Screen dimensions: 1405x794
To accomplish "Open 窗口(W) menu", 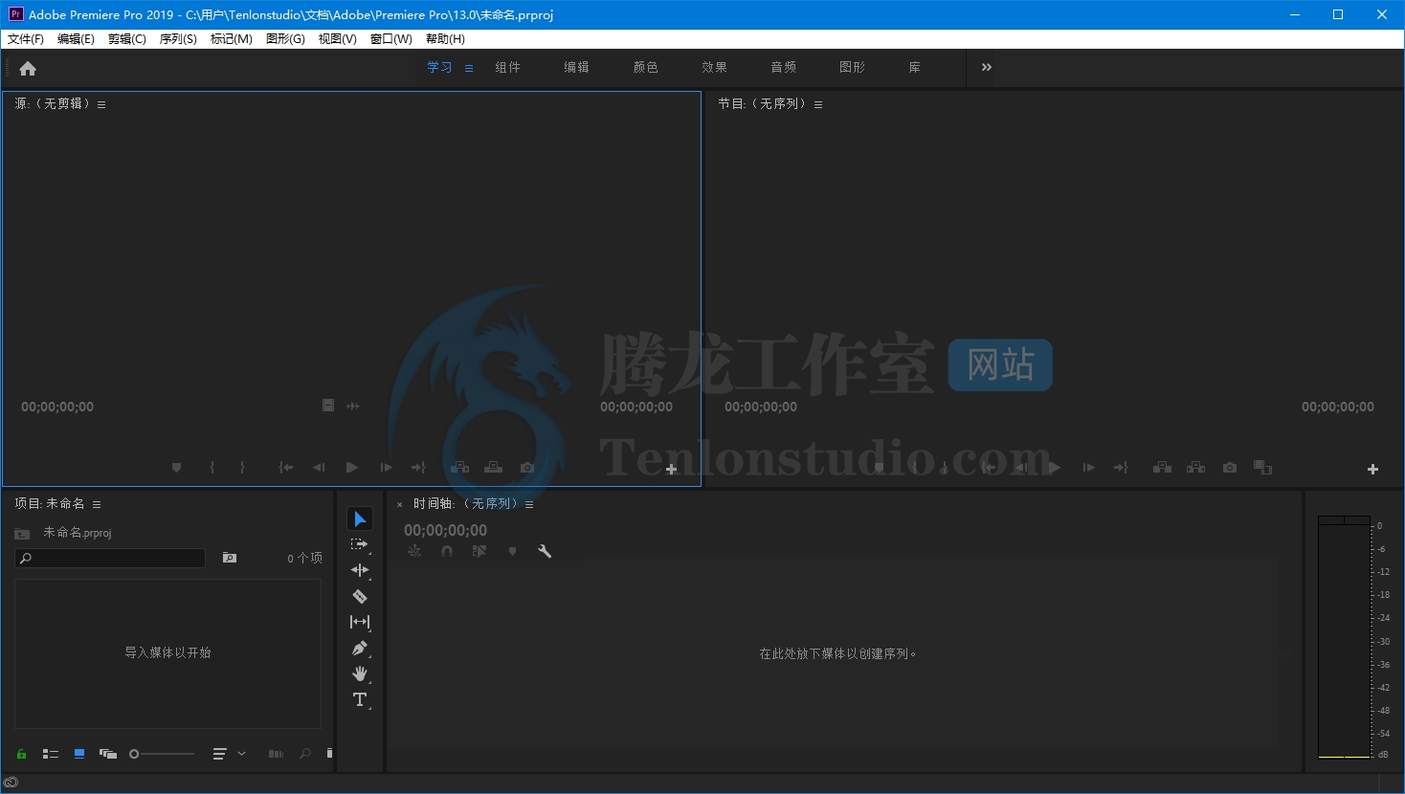I will [x=391, y=39].
